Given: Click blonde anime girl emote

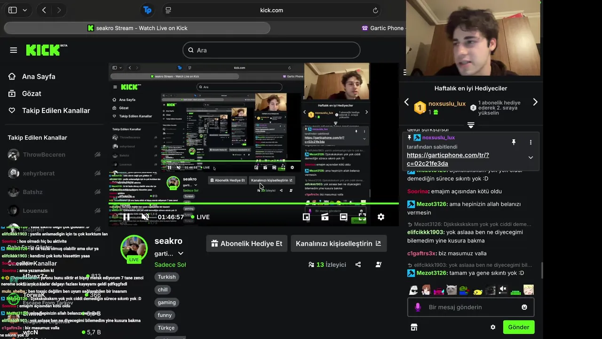Looking at the screenshot, I should (529, 290).
